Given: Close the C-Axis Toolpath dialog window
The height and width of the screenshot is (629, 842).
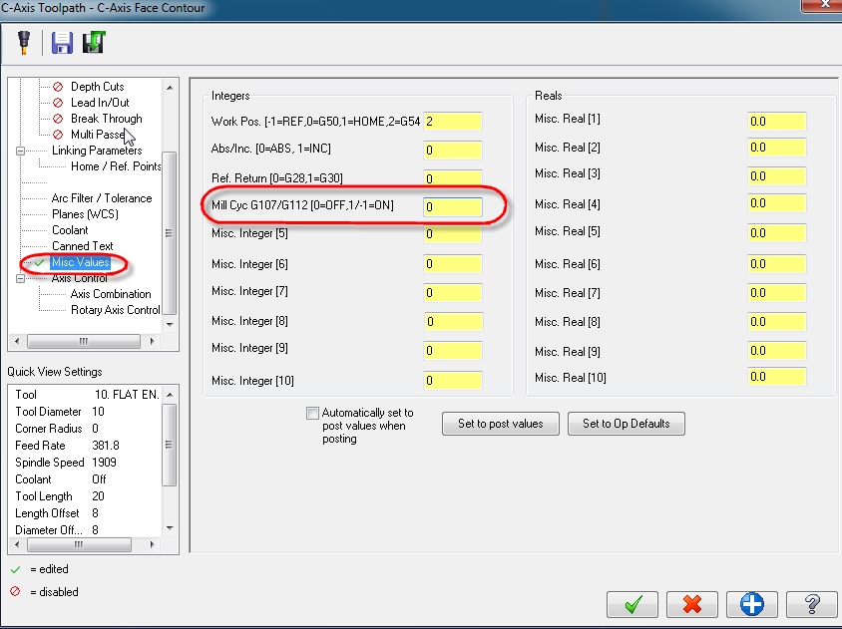Looking at the screenshot, I should pyautogui.click(x=825, y=4).
